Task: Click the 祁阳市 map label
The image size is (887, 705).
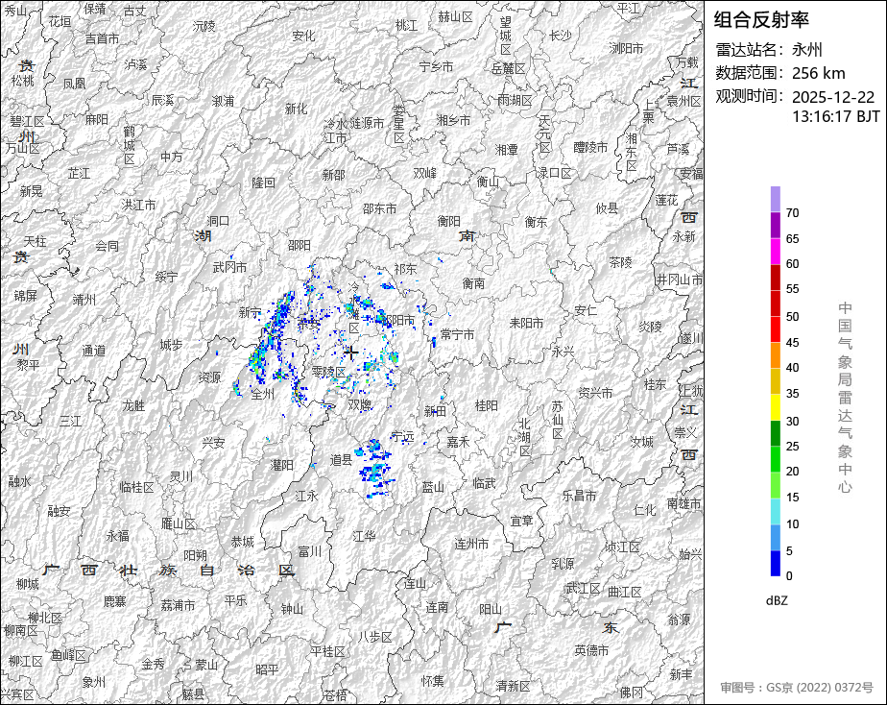Action: point(398,321)
